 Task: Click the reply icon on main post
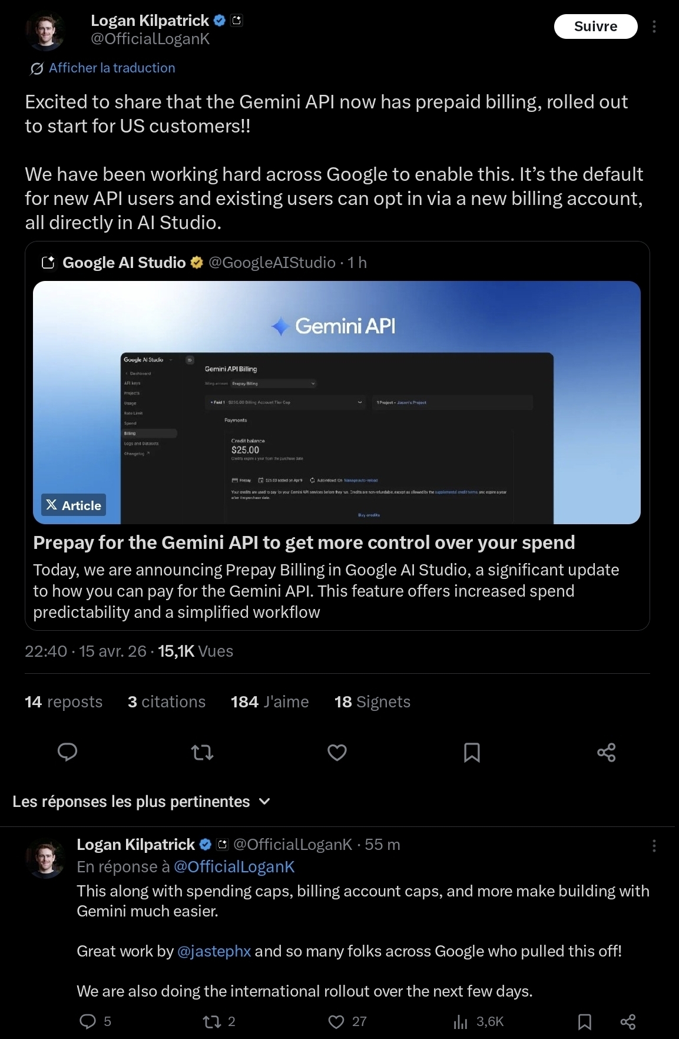click(68, 752)
